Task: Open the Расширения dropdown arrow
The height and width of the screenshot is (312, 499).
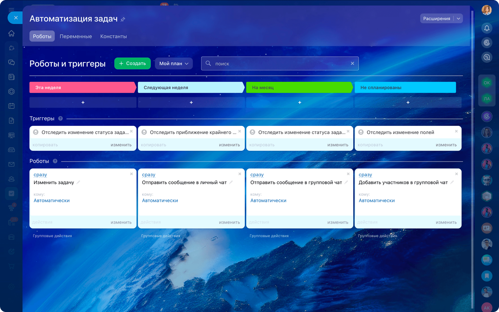Action: coord(458,18)
